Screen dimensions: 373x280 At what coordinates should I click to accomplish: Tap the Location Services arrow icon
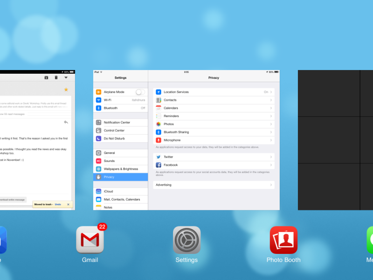click(x=159, y=92)
